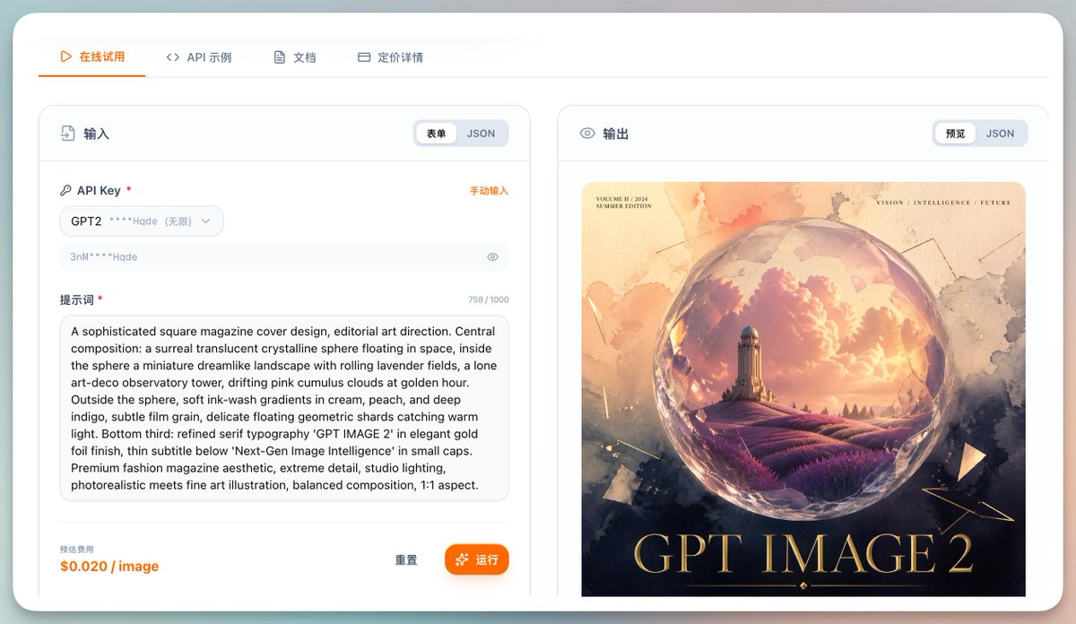This screenshot has width=1076, height=624.
Task: Open the GPT2 API key dropdown
Action: point(142,221)
